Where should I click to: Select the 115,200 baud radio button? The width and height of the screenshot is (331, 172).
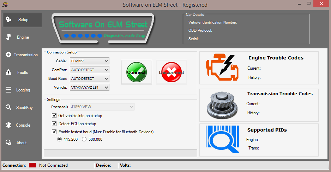[x=60, y=139]
